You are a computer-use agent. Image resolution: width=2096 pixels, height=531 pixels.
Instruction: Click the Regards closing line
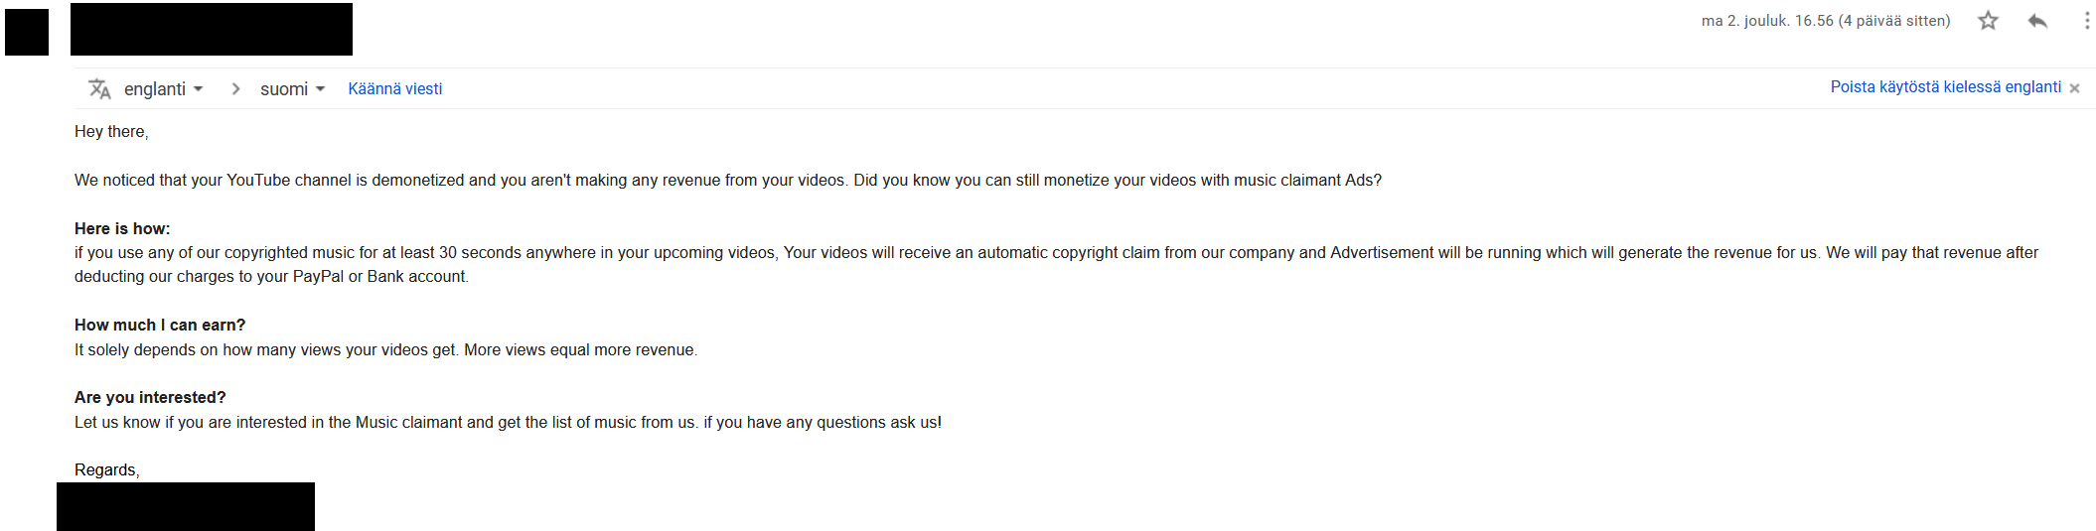107,469
